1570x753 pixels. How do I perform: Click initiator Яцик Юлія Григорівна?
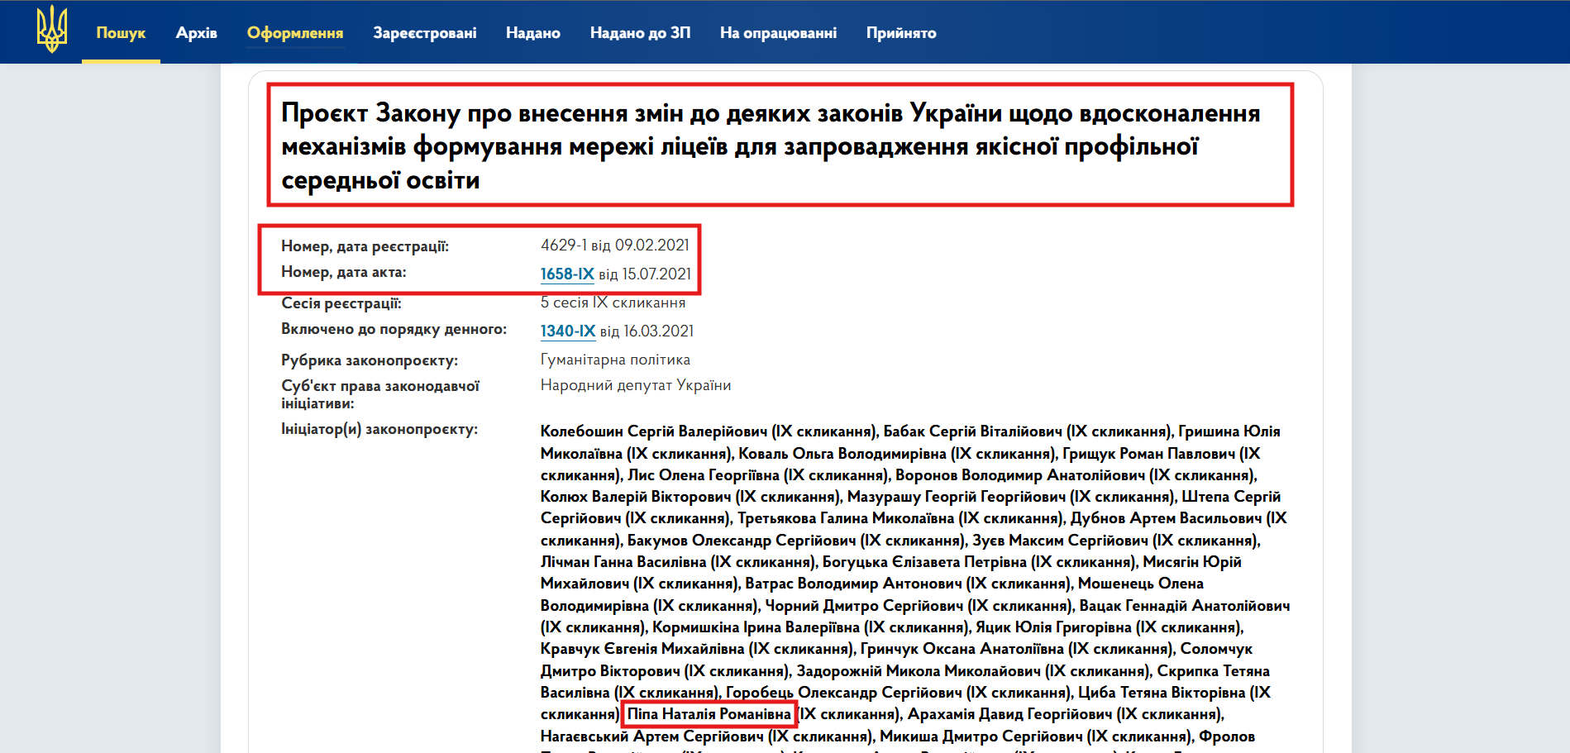click(x=1053, y=627)
